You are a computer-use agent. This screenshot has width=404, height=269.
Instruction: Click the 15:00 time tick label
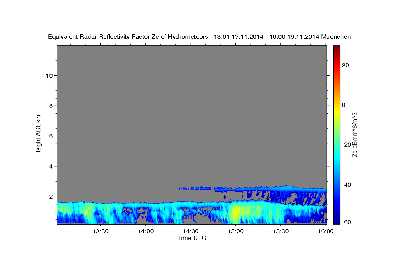(x=236, y=231)
